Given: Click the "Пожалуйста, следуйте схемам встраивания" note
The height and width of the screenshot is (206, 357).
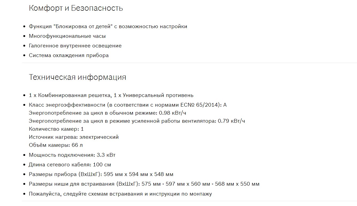Looking at the screenshot, I should tap(120, 194).
